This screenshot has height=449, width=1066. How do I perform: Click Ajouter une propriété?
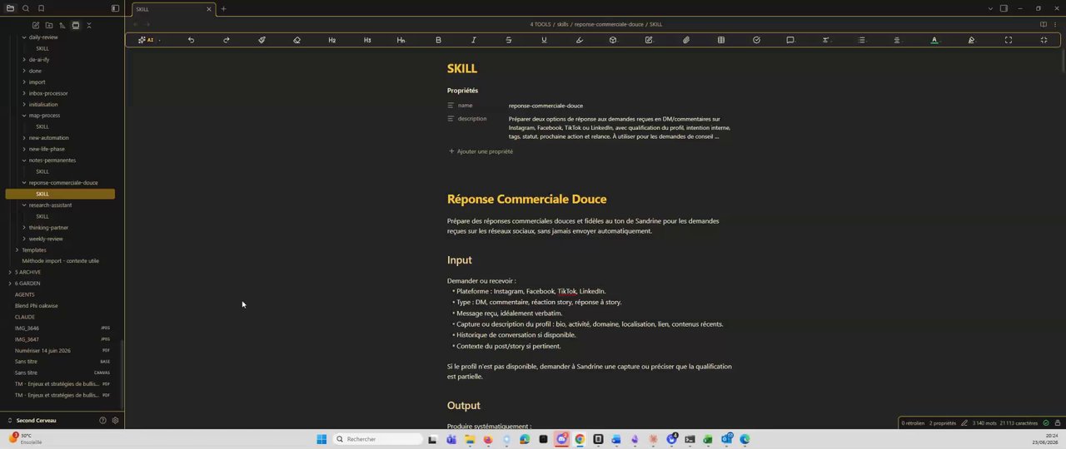tap(481, 151)
